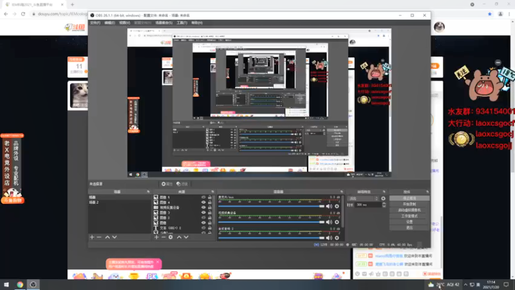Mute the 台式音响 2 mixer channel
Screen dimensions: 515x290
(329, 238)
